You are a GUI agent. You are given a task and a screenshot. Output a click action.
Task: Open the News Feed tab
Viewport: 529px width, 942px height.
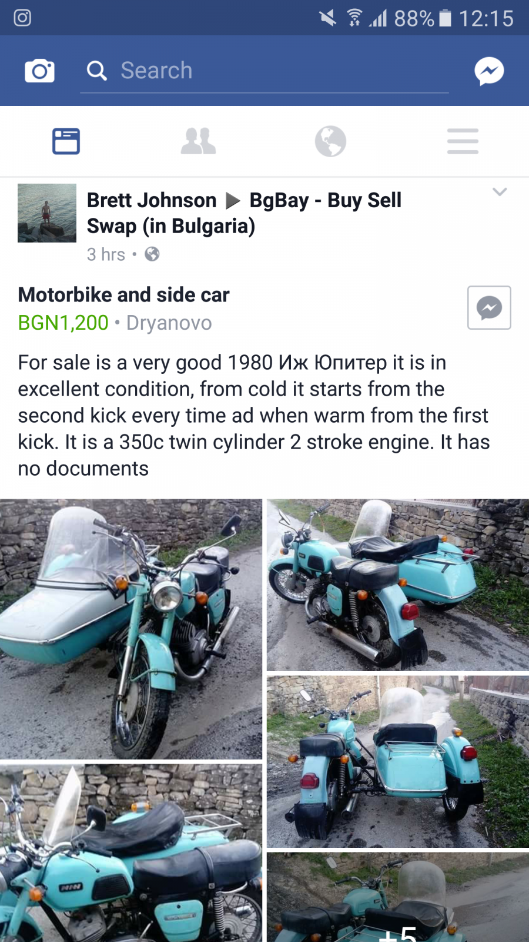pyautogui.click(x=66, y=141)
